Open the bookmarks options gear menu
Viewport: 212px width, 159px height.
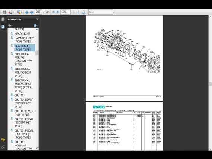[x=10, y=25]
